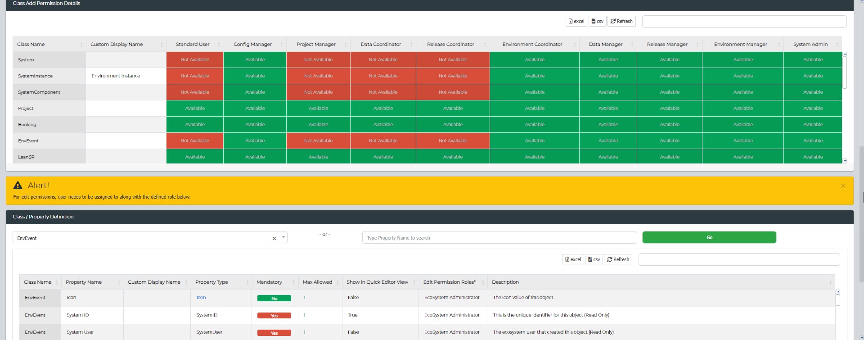The image size is (864, 340).
Task: Click the Yes mandatory badge for System ID
Action: (274, 316)
